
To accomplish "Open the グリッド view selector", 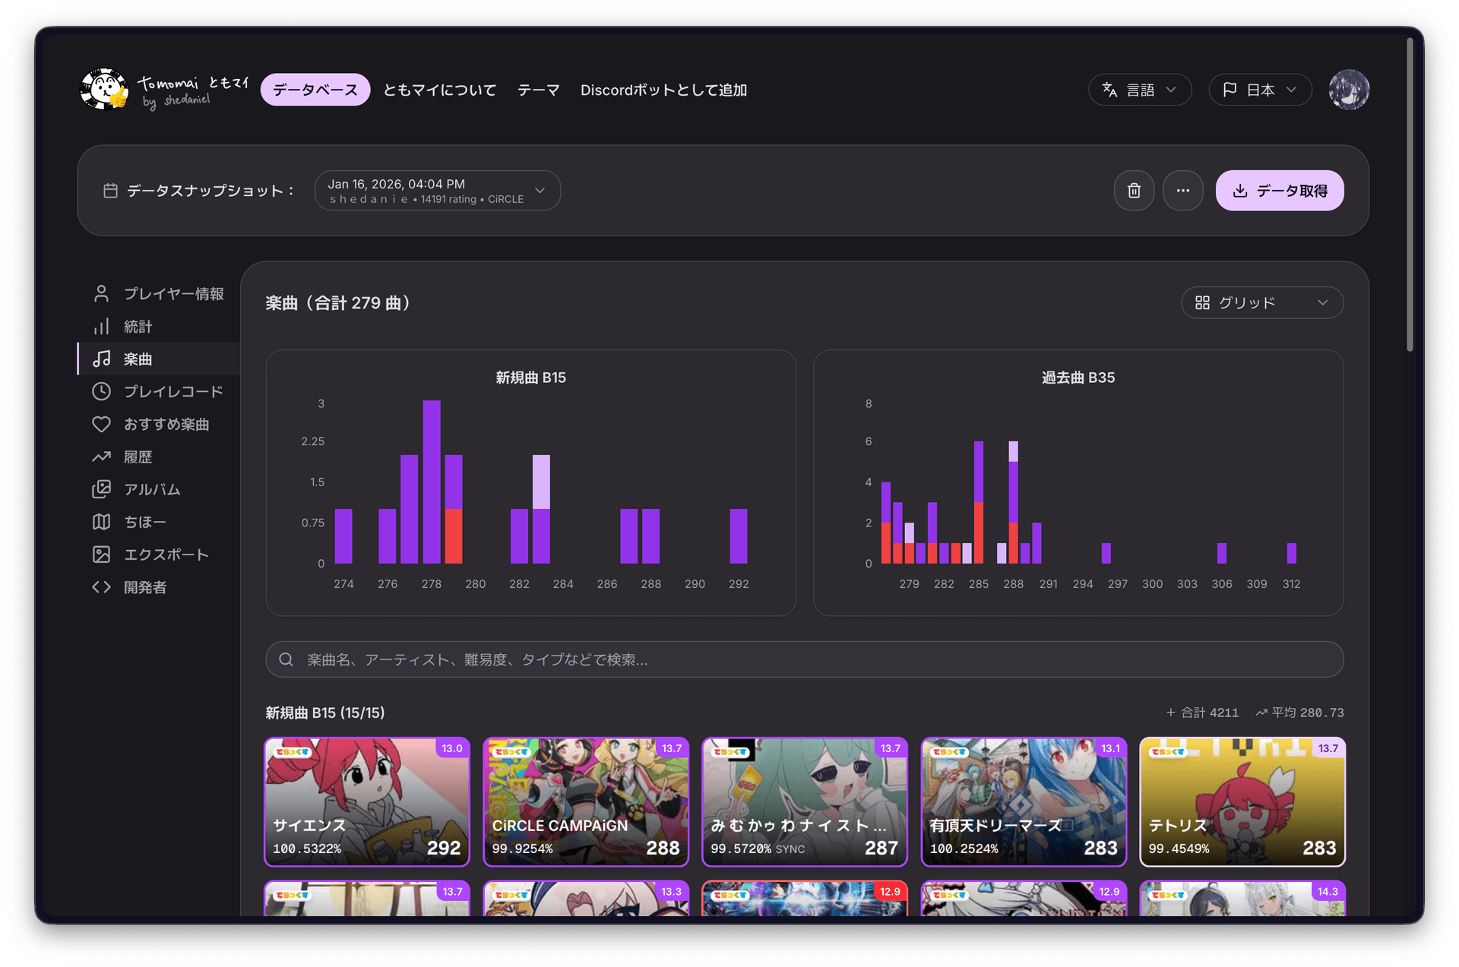I will click(x=1261, y=302).
